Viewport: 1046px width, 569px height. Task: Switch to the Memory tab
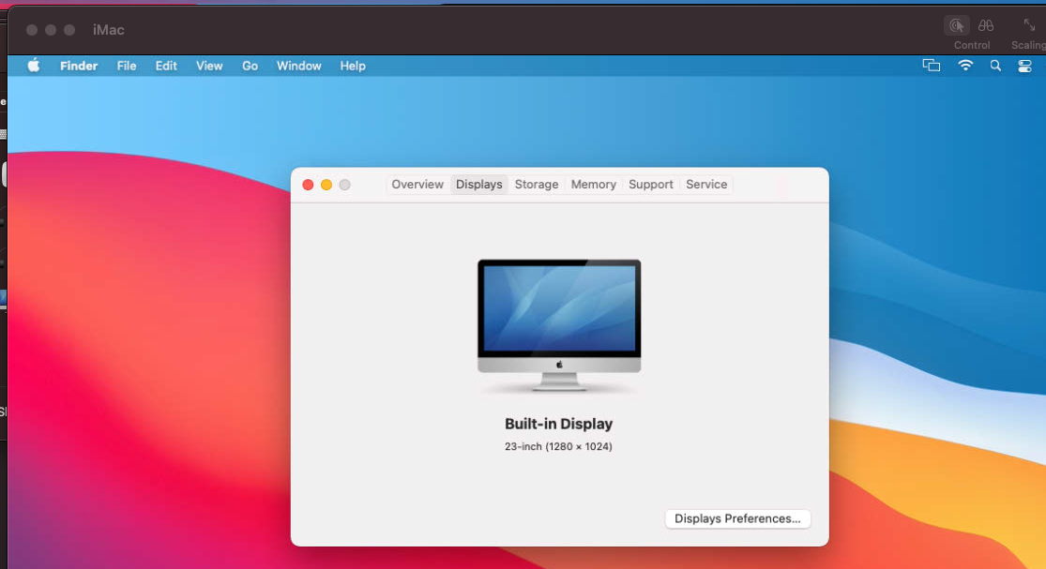593,185
